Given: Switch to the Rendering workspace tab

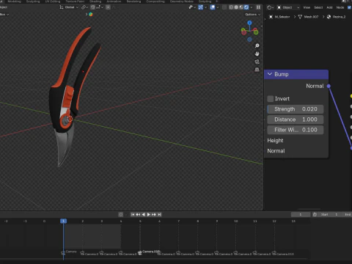Looking at the screenshot, I should coord(133,1).
